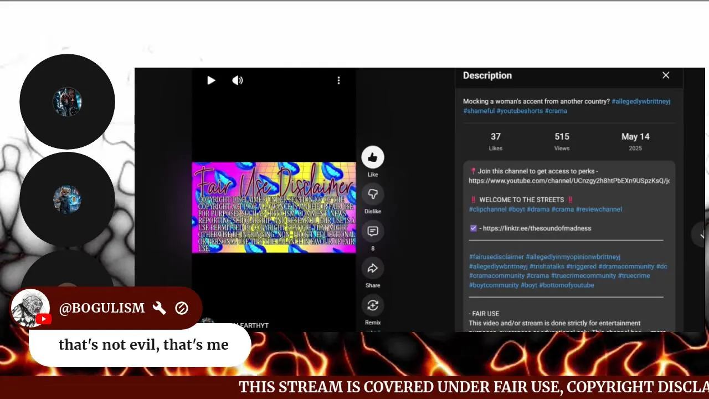Viewport: 709px width, 399px height.
Task: Expand the description with the more link
Action: click(x=658, y=331)
